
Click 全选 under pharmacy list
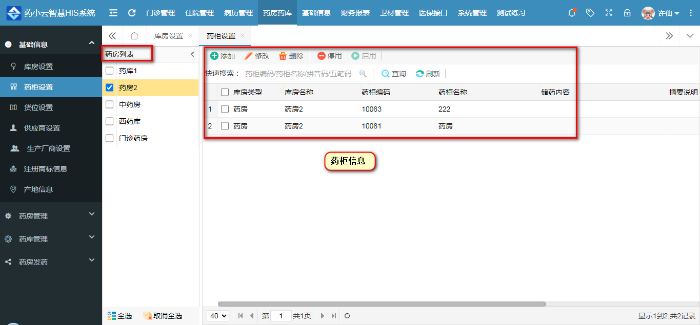coord(119,316)
